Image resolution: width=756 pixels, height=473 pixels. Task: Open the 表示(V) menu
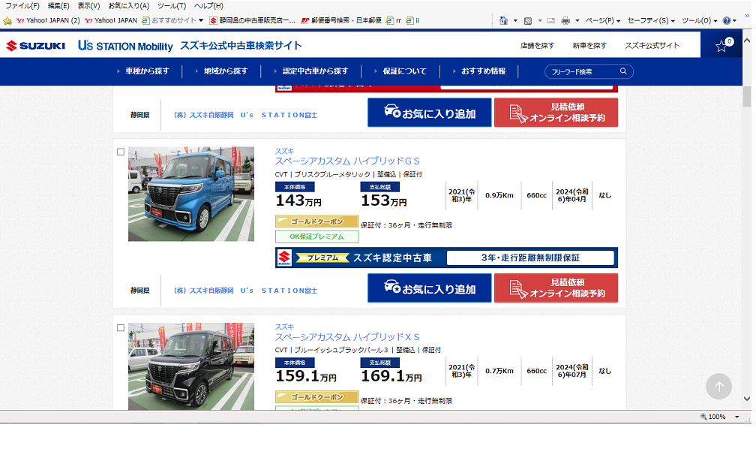[88, 6]
